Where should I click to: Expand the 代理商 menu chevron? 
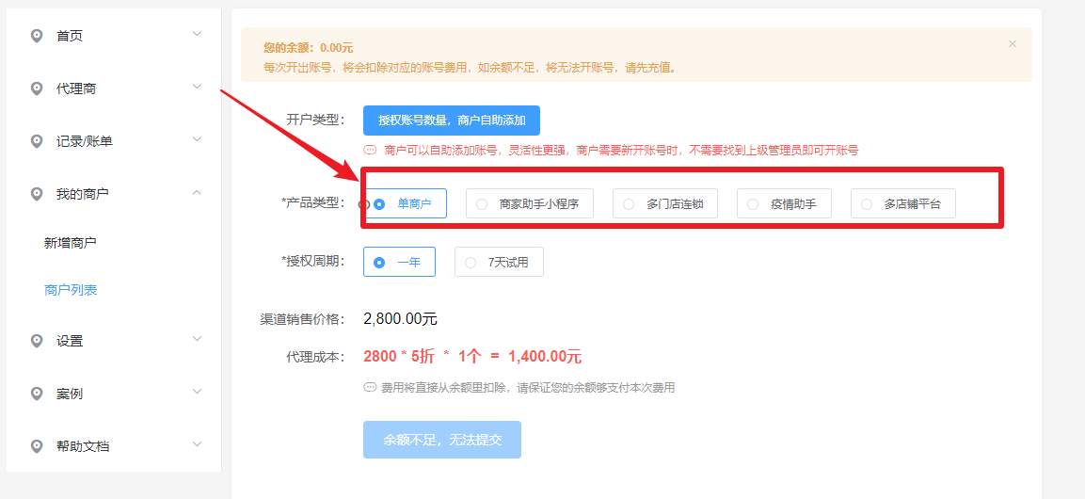click(x=198, y=87)
